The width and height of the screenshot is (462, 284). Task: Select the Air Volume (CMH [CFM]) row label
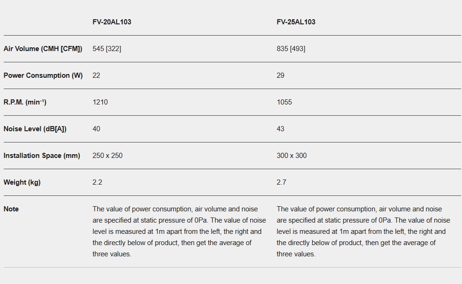(43, 49)
